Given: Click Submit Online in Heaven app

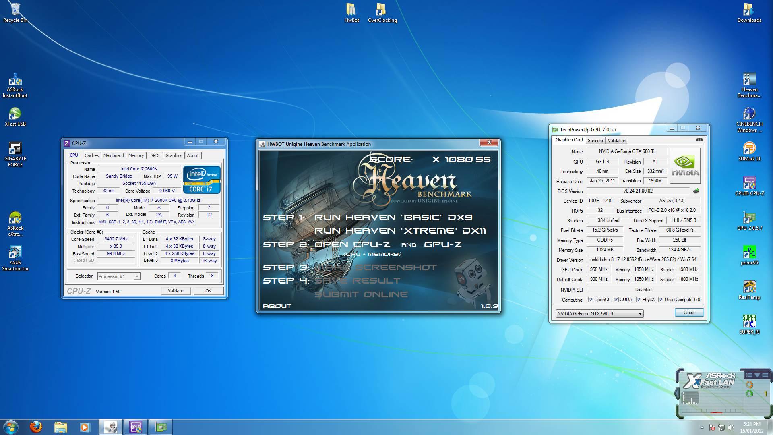Looking at the screenshot, I should click(x=361, y=294).
